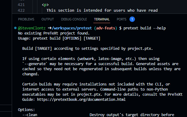The width and height of the screenshot is (187, 117).
Task: Switch to the OUTPUT tab
Action: point(48,19)
